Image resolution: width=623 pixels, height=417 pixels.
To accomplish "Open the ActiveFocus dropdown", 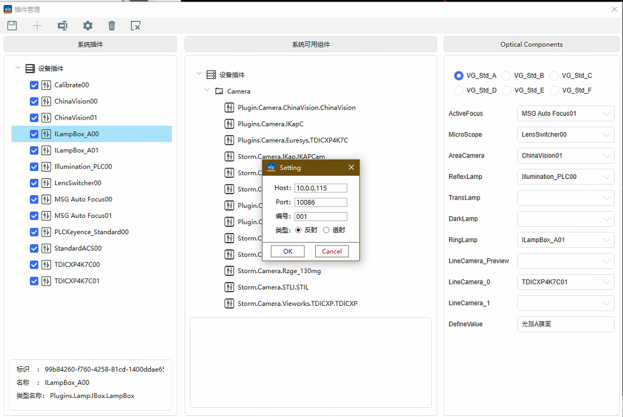I will (x=565, y=113).
